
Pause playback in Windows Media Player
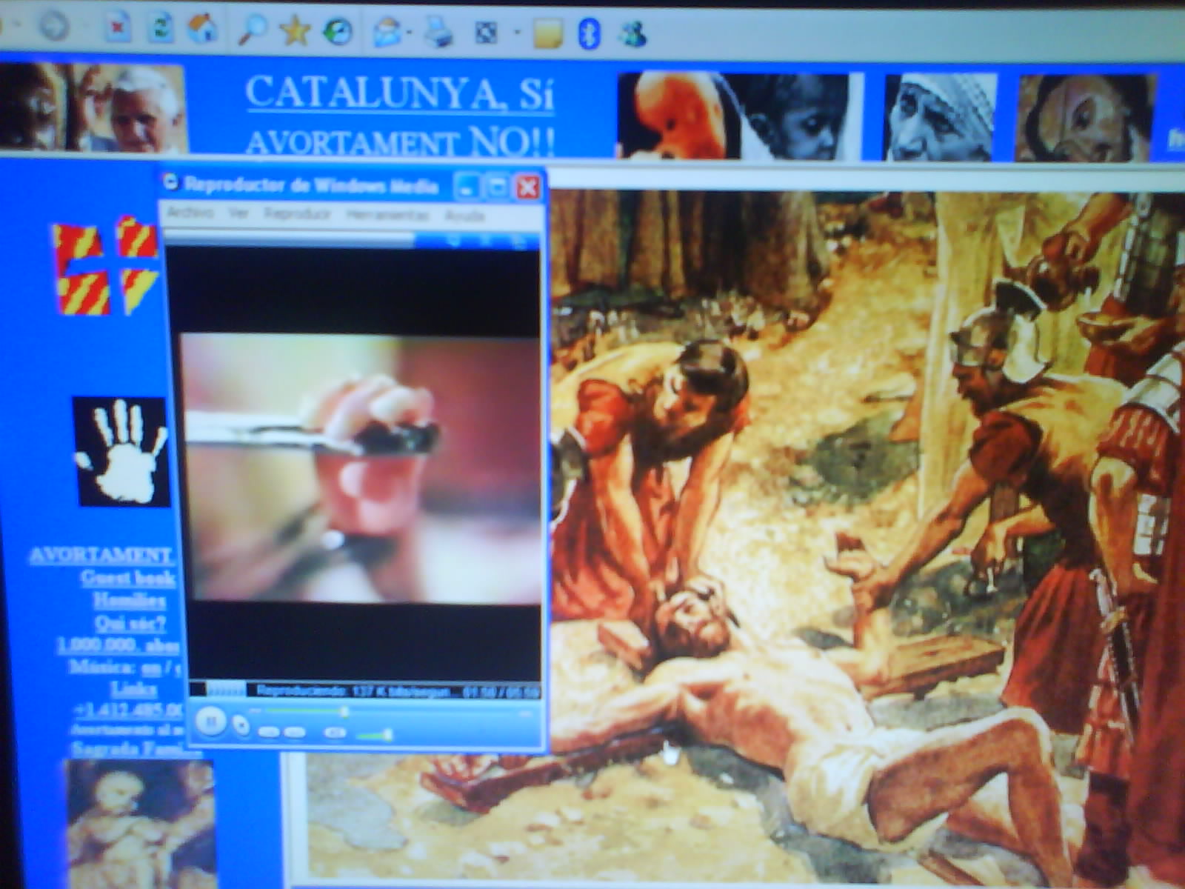[210, 721]
